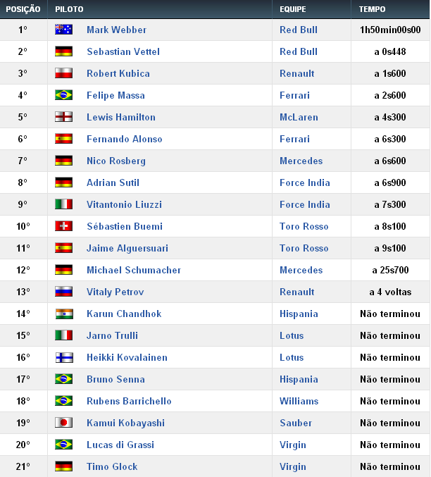This screenshot has width=431, height=477.
Task: Click the Finnish flag next to Heikki Kovalainen
Action: (x=63, y=357)
